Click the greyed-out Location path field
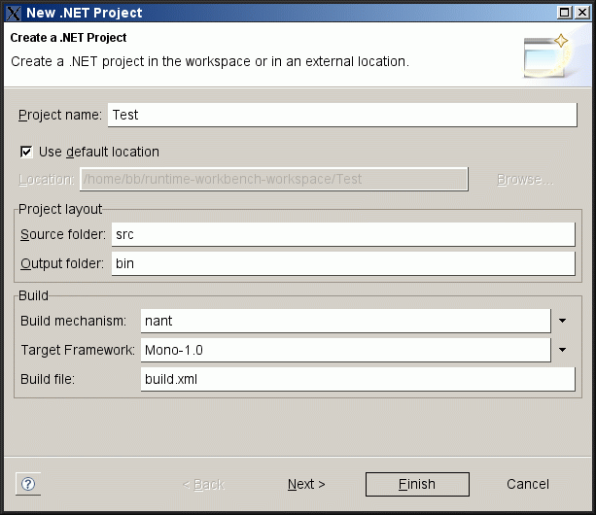The image size is (596, 515). pos(274,180)
